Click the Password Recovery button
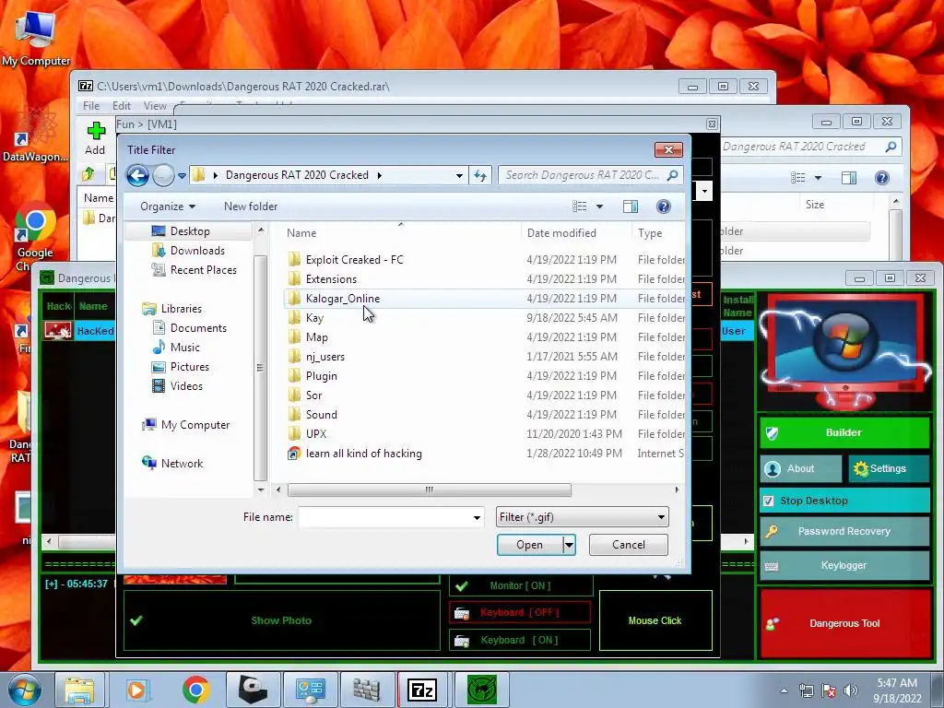944x708 pixels. pyautogui.click(x=844, y=531)
